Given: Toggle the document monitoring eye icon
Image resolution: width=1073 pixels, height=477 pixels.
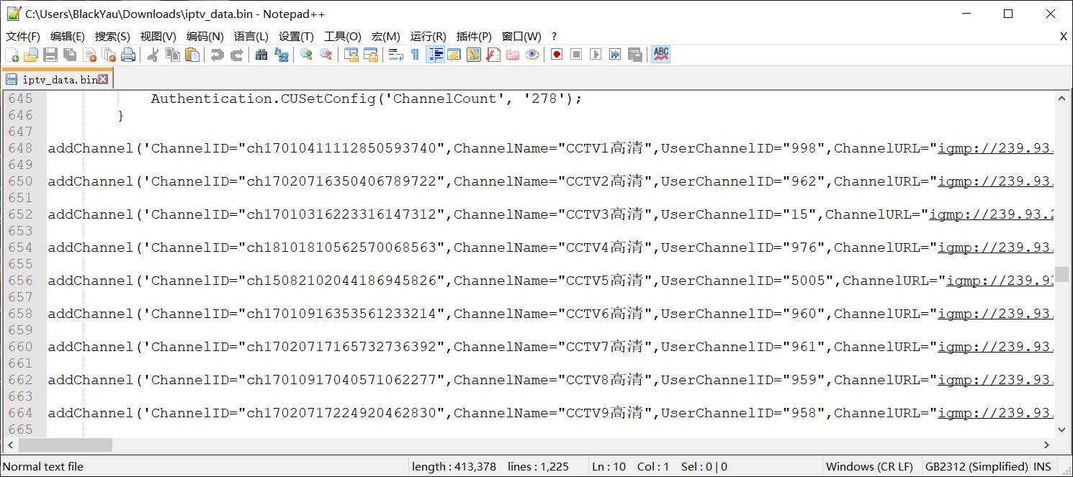Looking at the screenshot, I should click(x=531, y=55).
